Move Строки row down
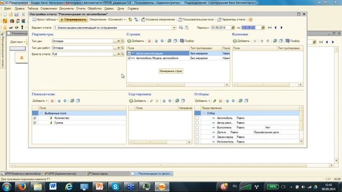Viewport: 342px width, 192px height. coord(162,41)
